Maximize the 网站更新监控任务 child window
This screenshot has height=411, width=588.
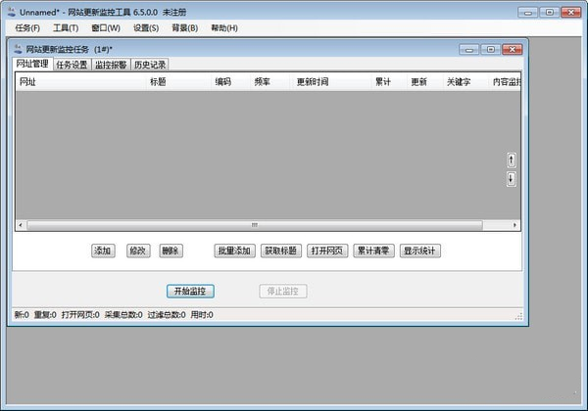click(491, 49)
